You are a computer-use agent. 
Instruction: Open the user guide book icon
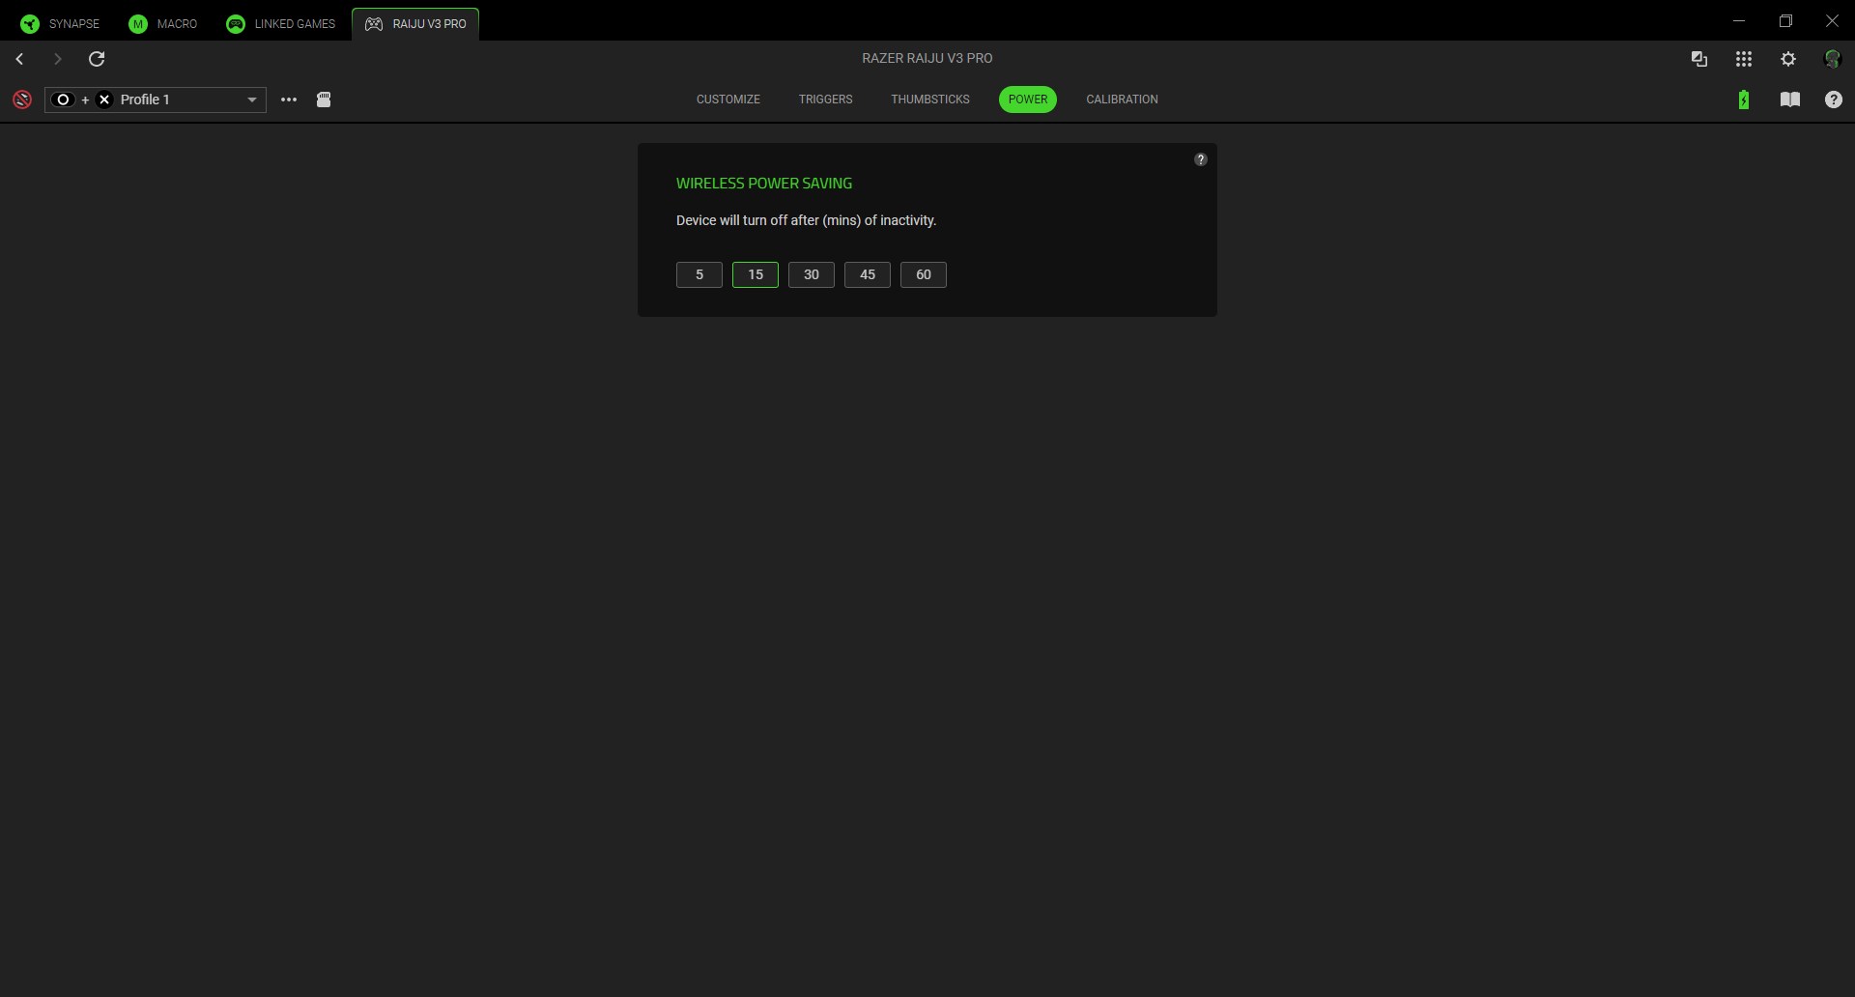coord(1789,100)
